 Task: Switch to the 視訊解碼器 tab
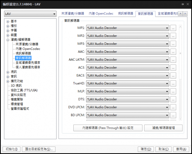click(x=126, y=13)
